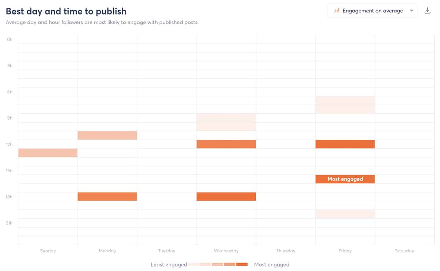Click the Most engaged Friday cell

[x=345, y=179]
